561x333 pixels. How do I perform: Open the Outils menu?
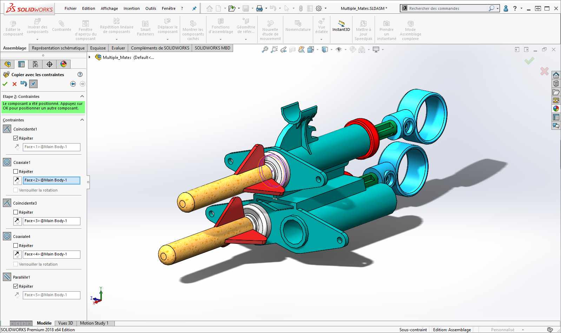tap(151, 8)
